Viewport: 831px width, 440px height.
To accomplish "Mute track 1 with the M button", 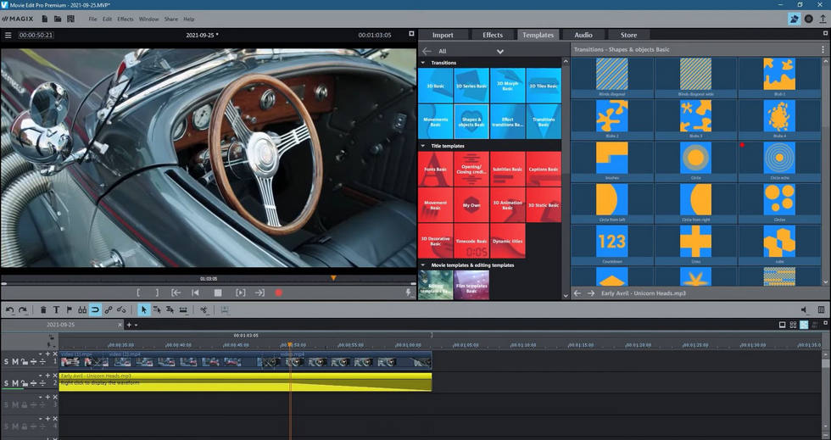I will click(15, 361).
